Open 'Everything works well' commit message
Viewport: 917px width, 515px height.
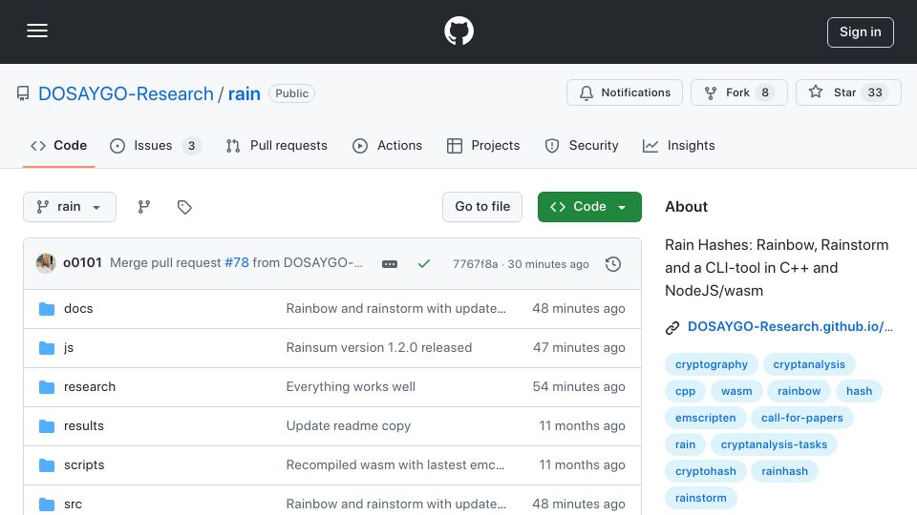[x=351, y=386]
